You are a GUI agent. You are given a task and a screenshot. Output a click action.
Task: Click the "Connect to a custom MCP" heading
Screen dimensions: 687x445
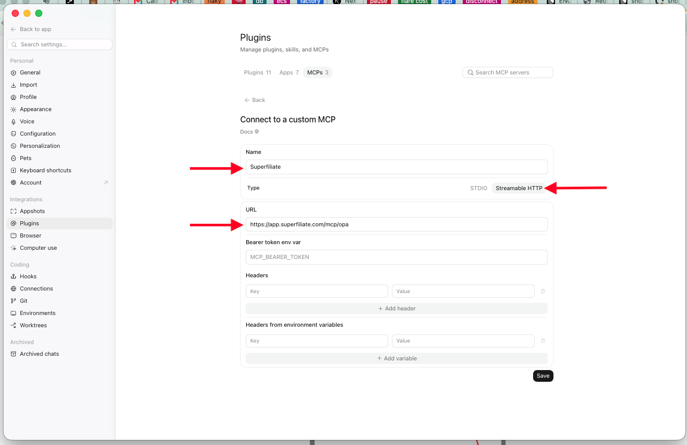tap(288, 119)
